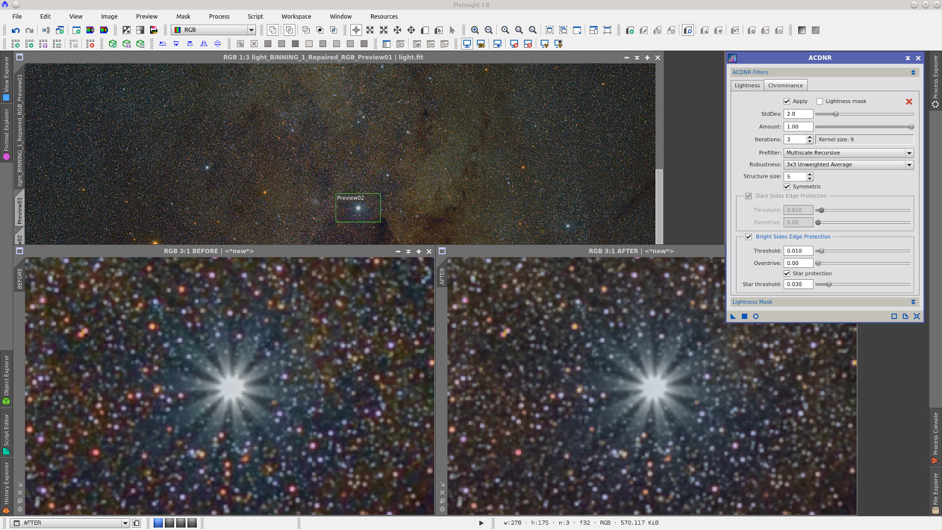Open the Script Editor side panel
Viewport: 942px width, 530px height.
click(6, 435)
